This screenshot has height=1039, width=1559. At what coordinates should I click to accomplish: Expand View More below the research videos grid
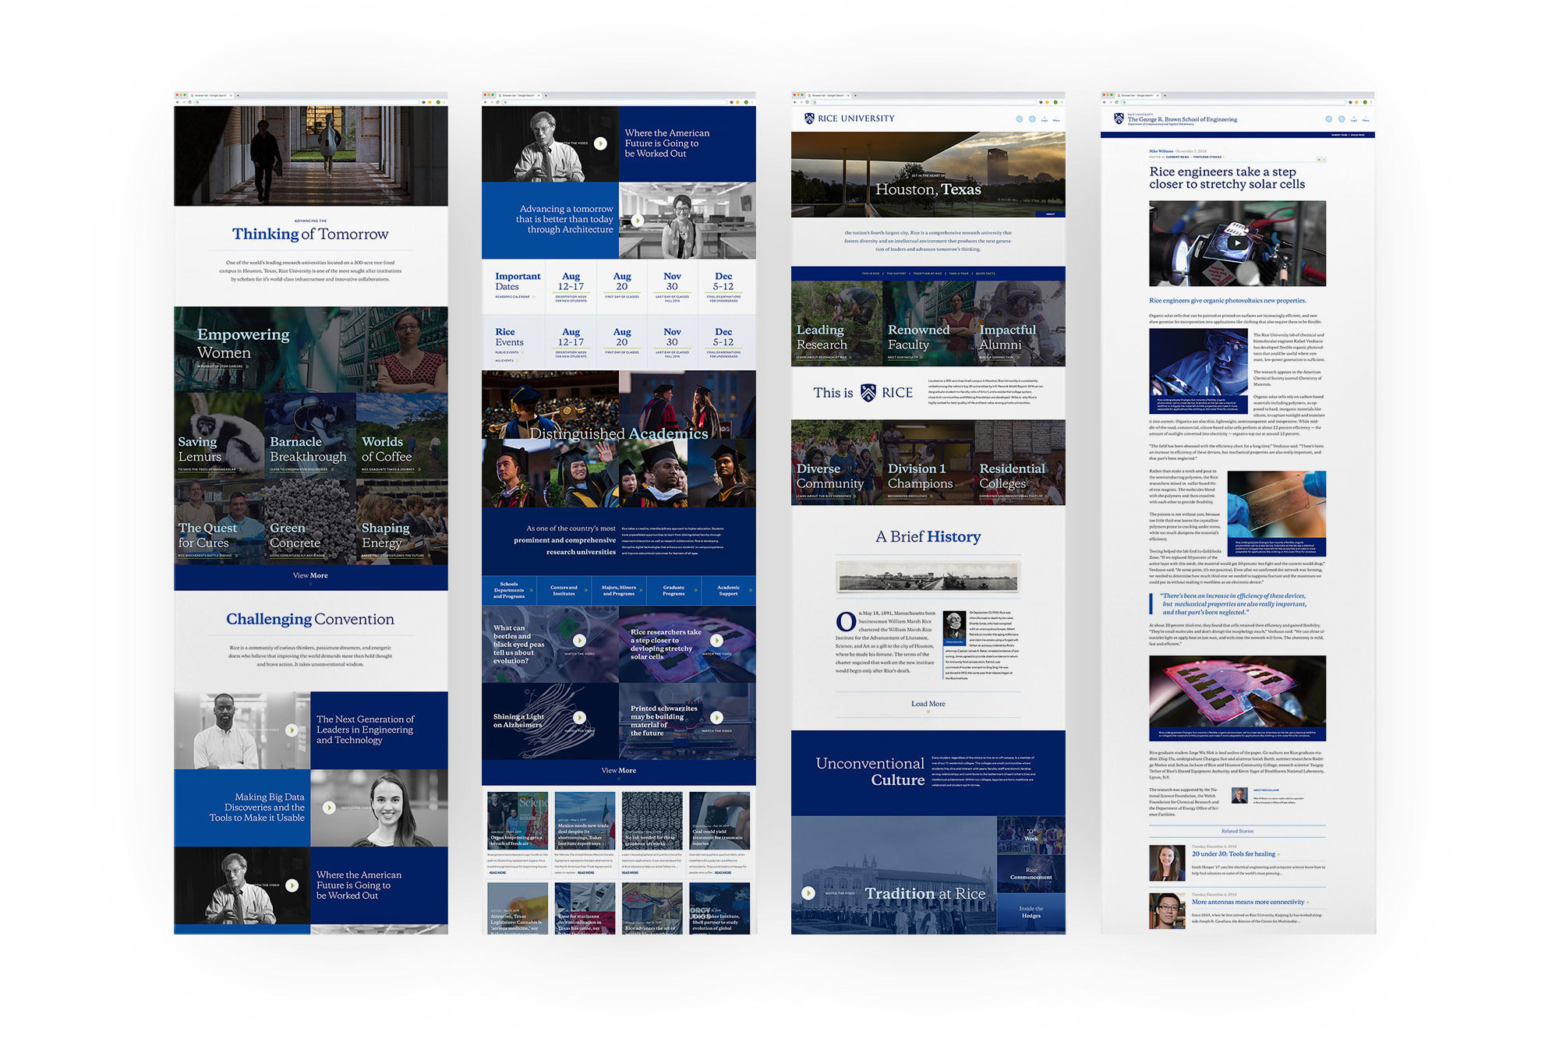click(x=618, y=770)
